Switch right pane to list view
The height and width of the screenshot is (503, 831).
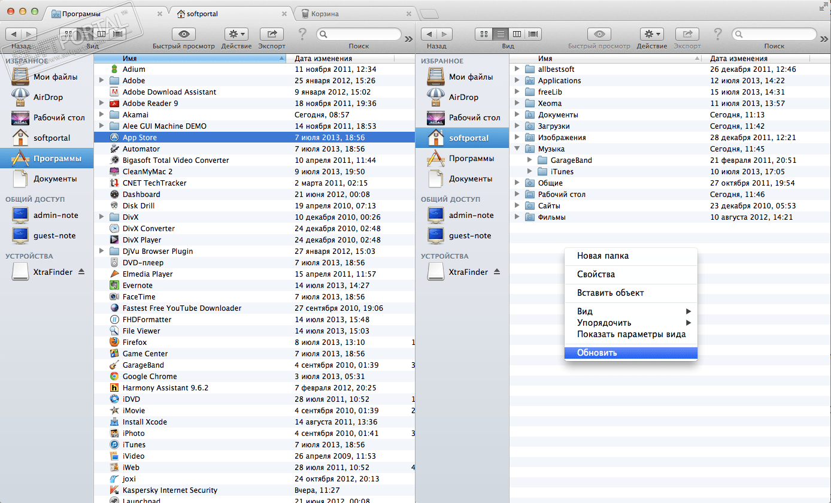point(501,34)
